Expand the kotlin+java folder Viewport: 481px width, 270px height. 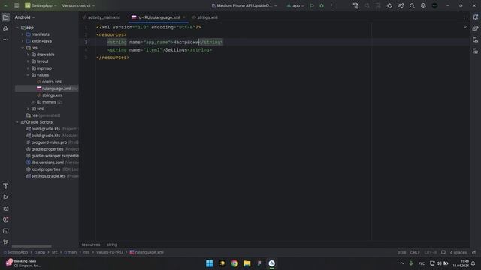pos(23,41)
